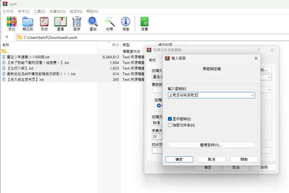Viewport: 289px width, 193px height.
Task: Expand the password field dropdown arrow
Action: (252, 95)
